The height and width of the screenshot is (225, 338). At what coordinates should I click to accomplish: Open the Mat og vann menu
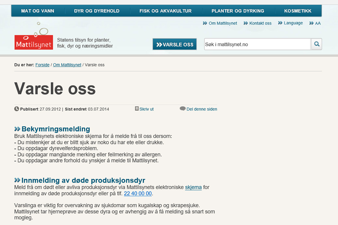(x=38, y=11)
